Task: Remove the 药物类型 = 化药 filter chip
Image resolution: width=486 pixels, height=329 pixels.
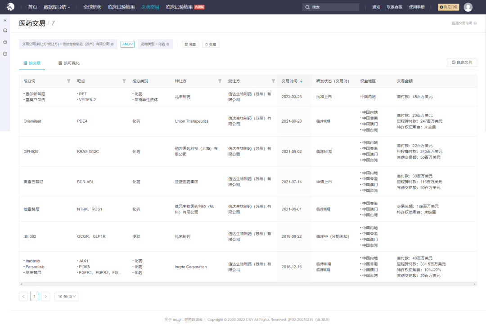Action: (168, 44)
